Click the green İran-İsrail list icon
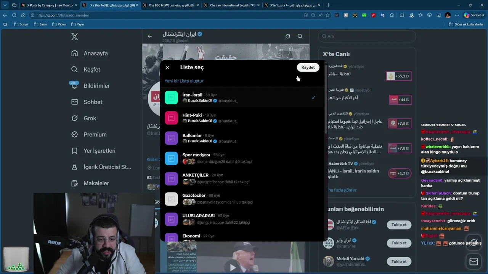The image size is (488, 274). [x=171, y=97]
